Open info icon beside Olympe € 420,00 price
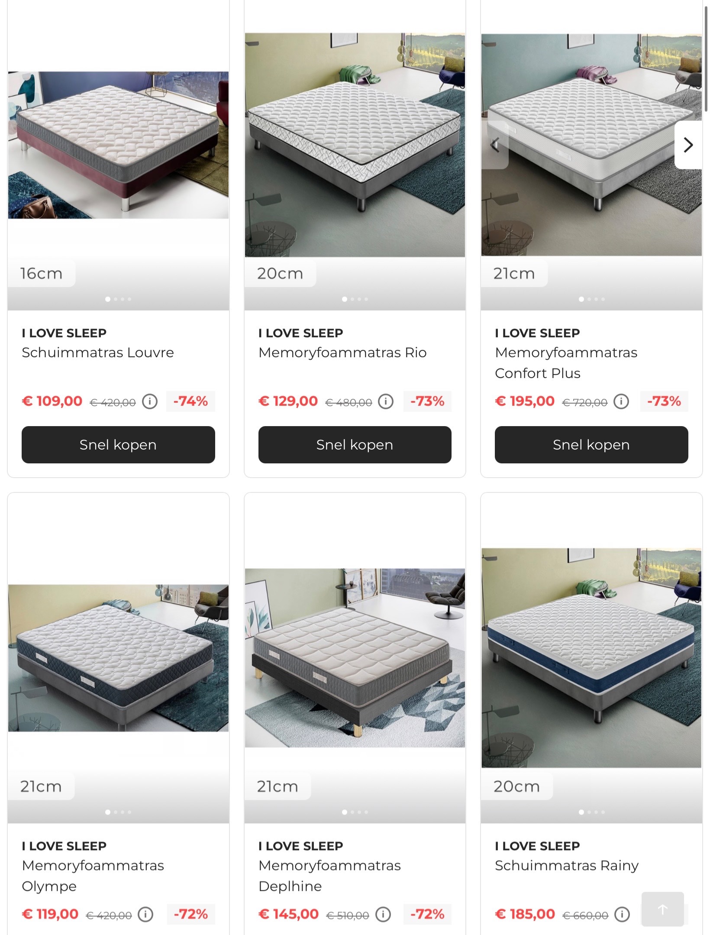710x935 pixels. [145, 914]
